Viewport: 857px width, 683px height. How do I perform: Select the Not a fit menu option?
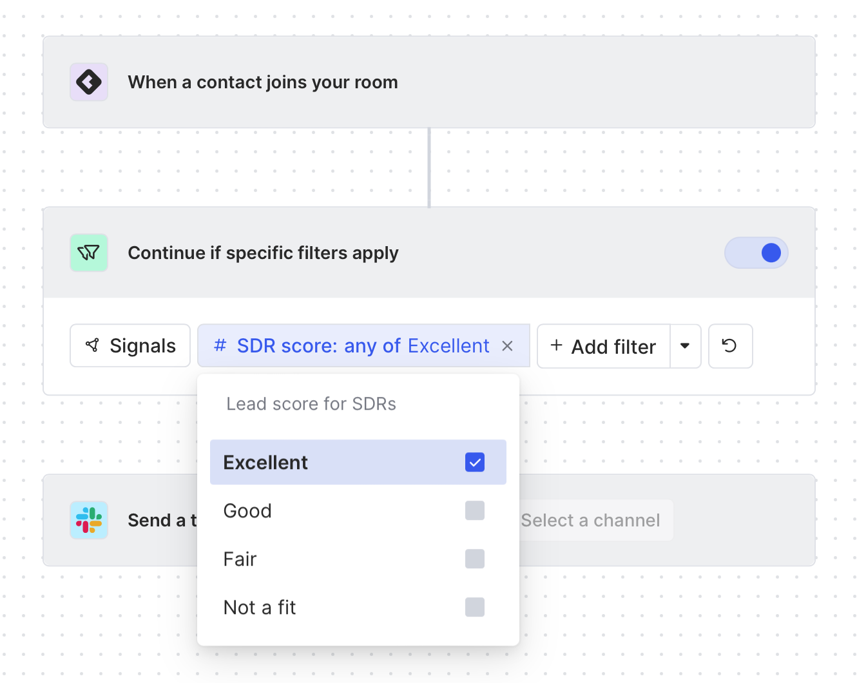[260, 607]
